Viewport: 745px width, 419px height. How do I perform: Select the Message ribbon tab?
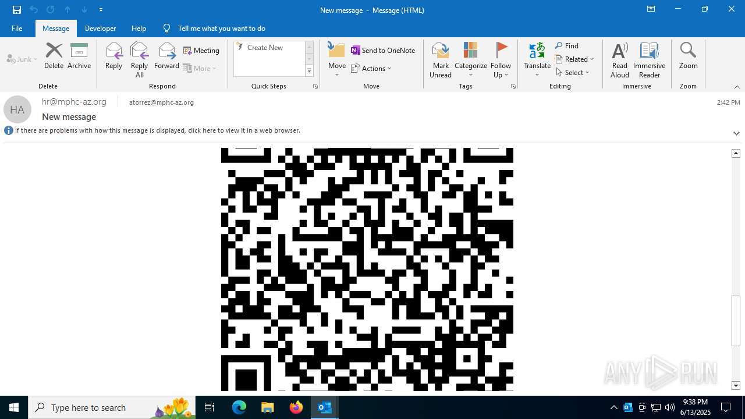pos(56,28)
